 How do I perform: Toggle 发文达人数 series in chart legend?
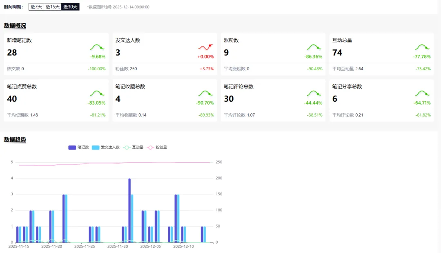(x=106, y=147)
